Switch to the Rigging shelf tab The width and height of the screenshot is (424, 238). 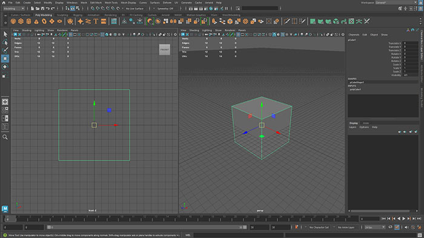tap(78, 15)
